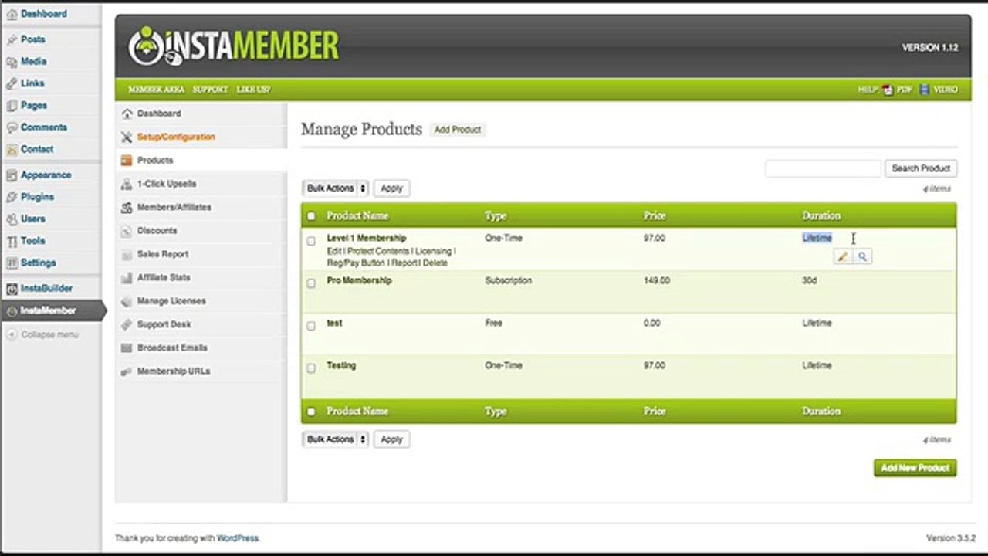
Task: Click Edit link under Level 1 Membership
Action: point(333,252)
